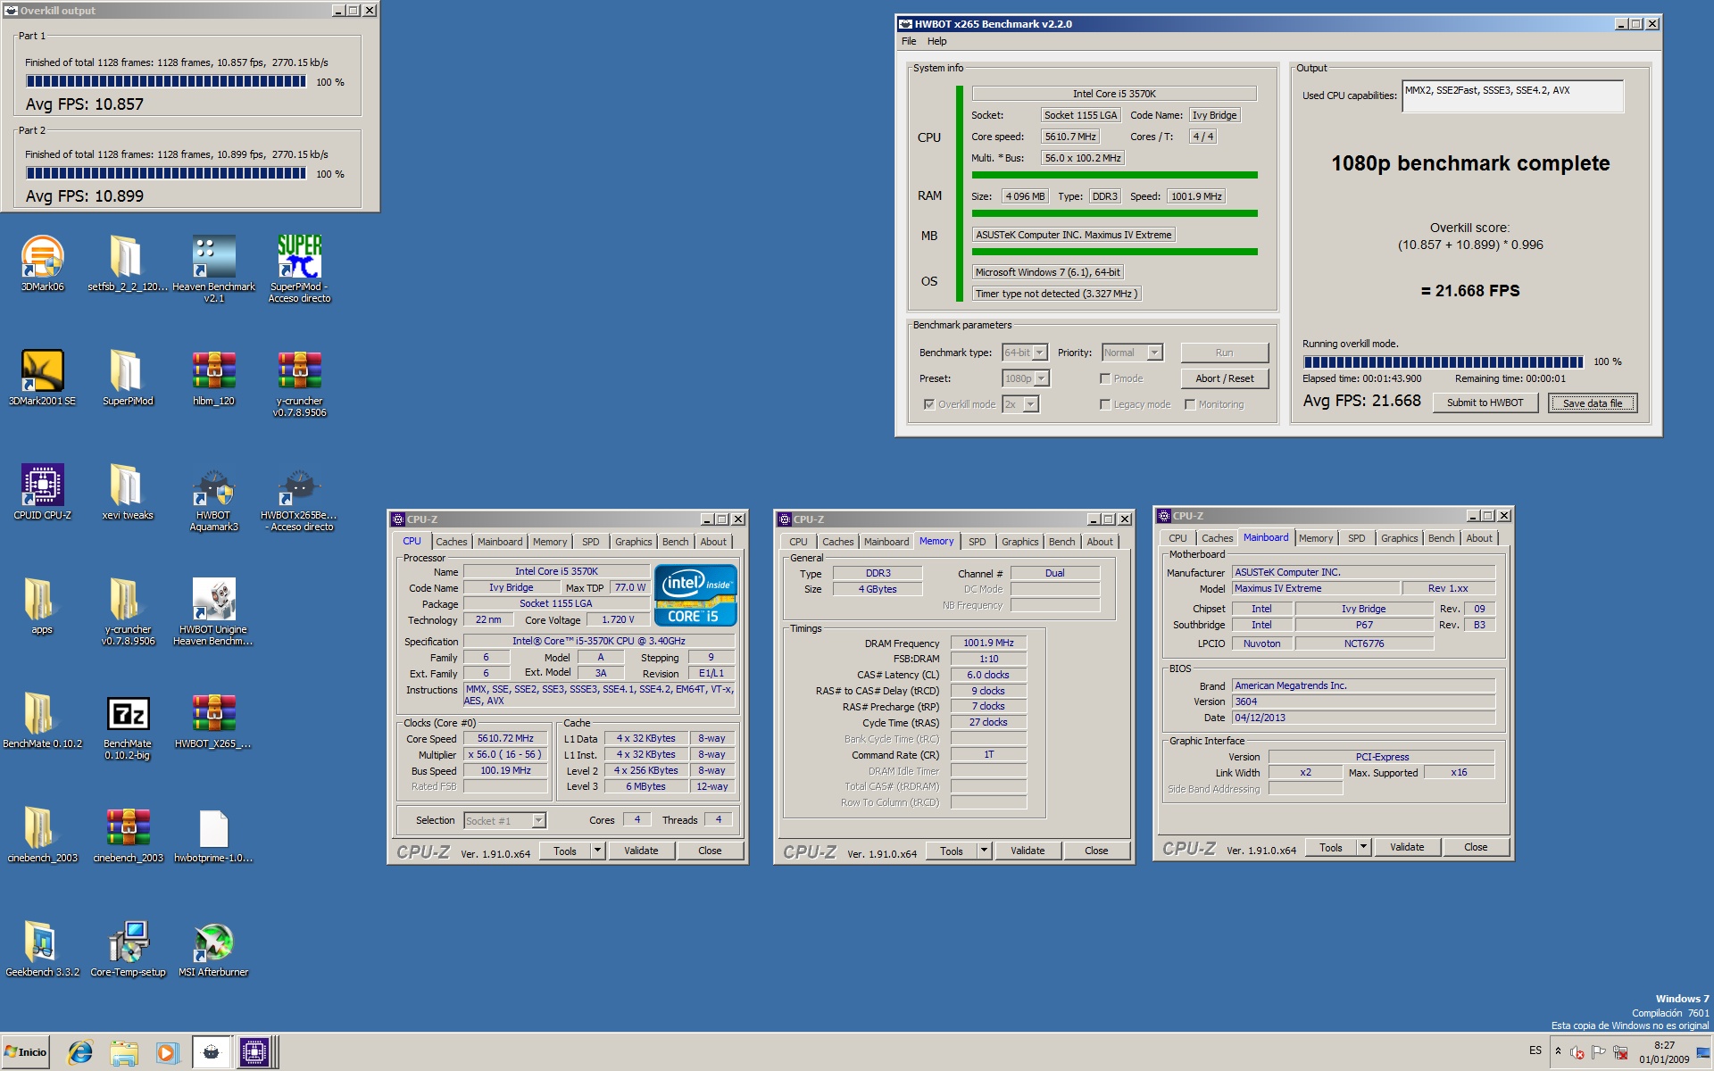Switch to Caches tab in first CPU-Z window
The height and width of the screenshot is (1071, 1714).
coord(451,542)
